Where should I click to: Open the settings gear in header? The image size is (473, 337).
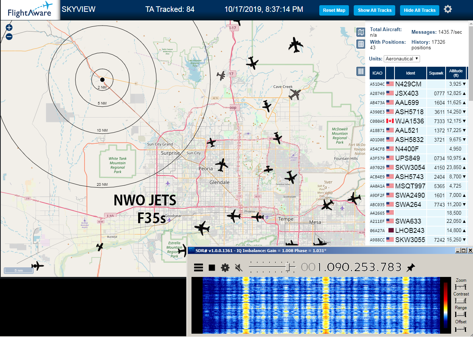coord(448,9)
